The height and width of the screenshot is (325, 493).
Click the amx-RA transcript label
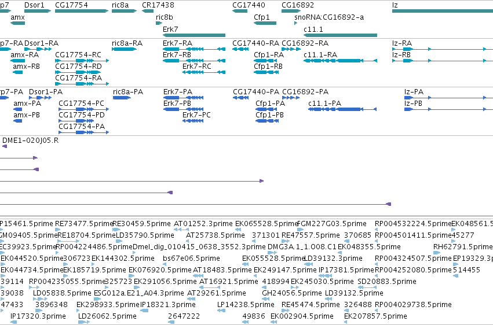coord(24,55)
